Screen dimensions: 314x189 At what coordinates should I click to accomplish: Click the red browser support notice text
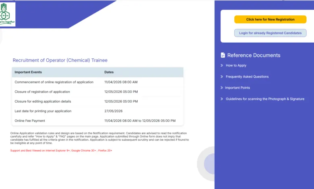(x=61, y=150)
